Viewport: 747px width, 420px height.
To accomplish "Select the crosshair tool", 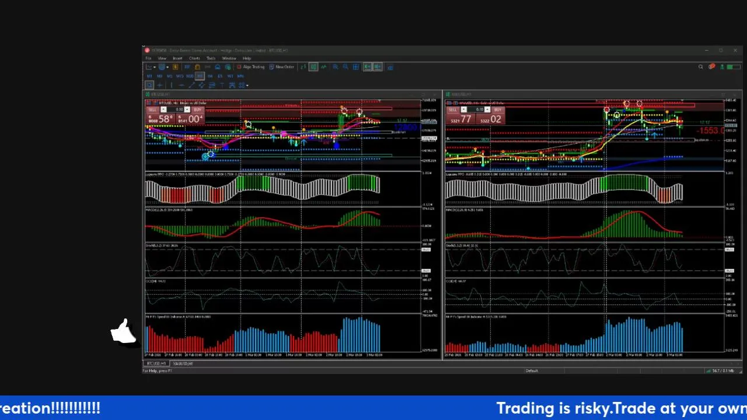I will pos(159,85).
